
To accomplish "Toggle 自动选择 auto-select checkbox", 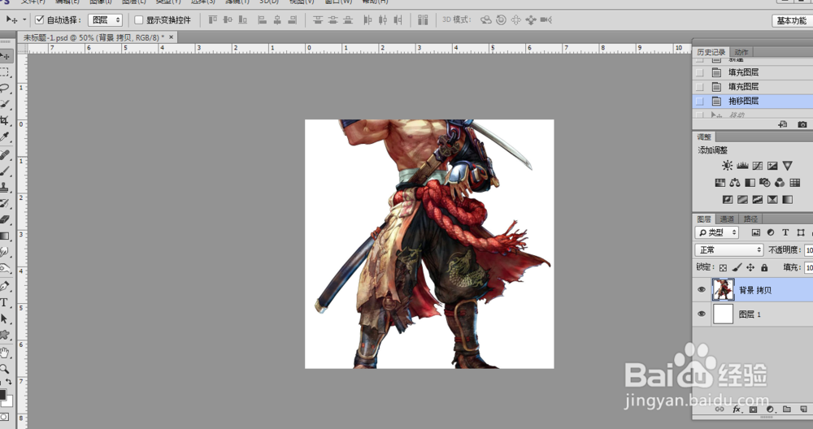I will click(39, 19).
